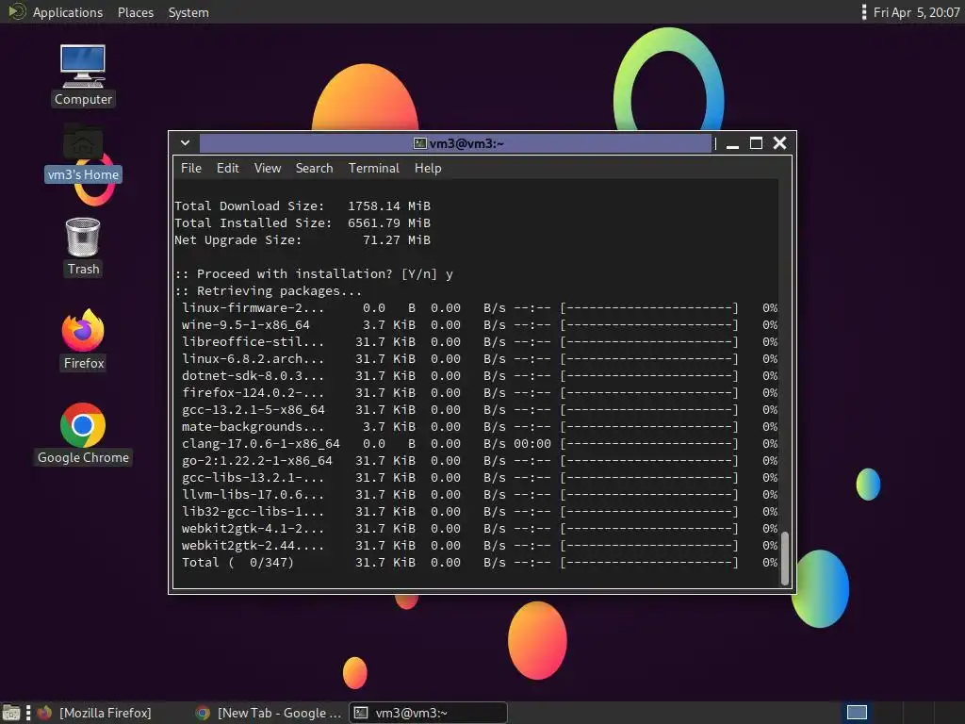Image resolution: width=965 pixels, height=724 pixels.
Task: Click the 00:00 time in clang row
Action: (532, 444)
